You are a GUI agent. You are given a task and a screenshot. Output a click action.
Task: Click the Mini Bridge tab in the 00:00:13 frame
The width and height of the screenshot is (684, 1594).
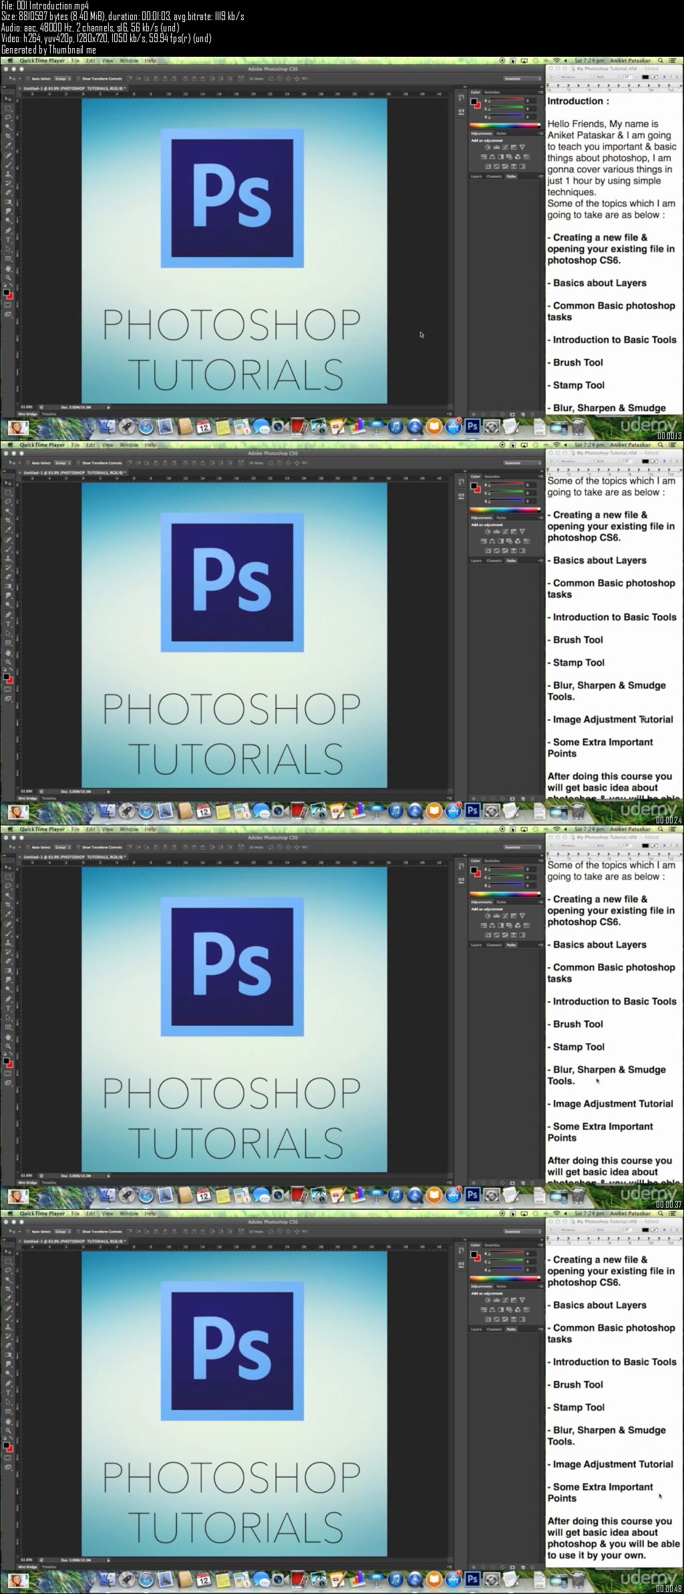[27, 414]
